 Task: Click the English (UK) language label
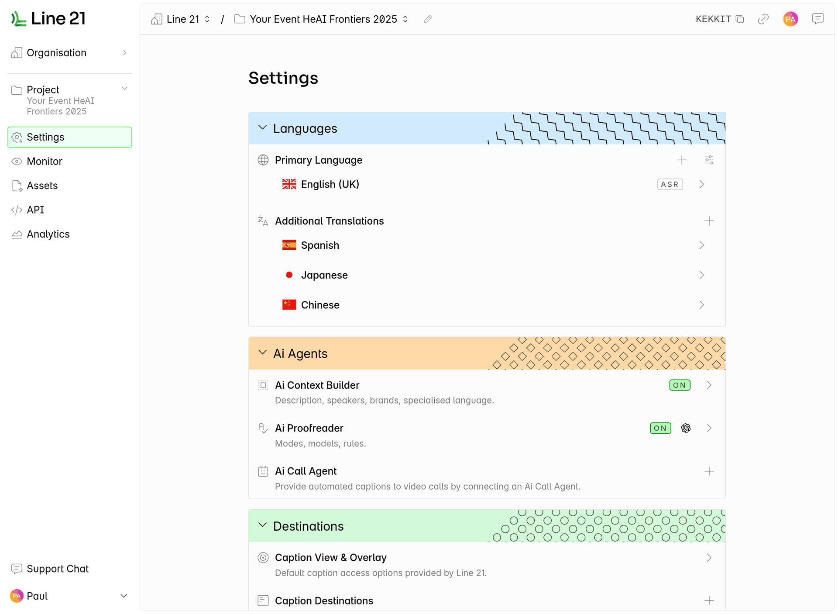(330, 184)
